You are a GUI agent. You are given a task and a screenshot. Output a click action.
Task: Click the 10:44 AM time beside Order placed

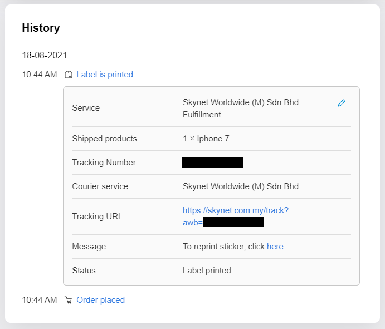[39, 300]
